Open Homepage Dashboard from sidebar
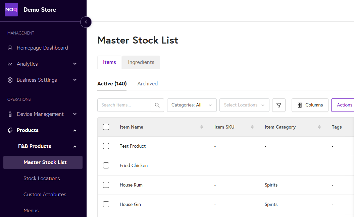The image size is (354, 217). point(42,48)
